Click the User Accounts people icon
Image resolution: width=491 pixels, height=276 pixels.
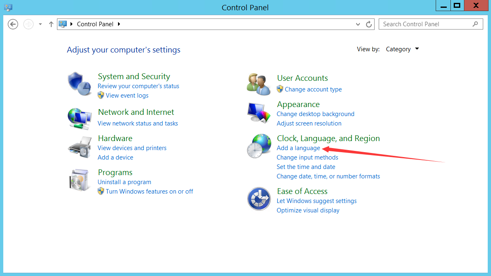click(259, 83)
